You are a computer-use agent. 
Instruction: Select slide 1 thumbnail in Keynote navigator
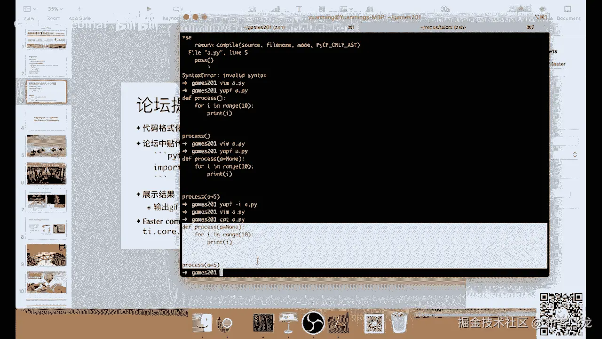coord(46,39)
